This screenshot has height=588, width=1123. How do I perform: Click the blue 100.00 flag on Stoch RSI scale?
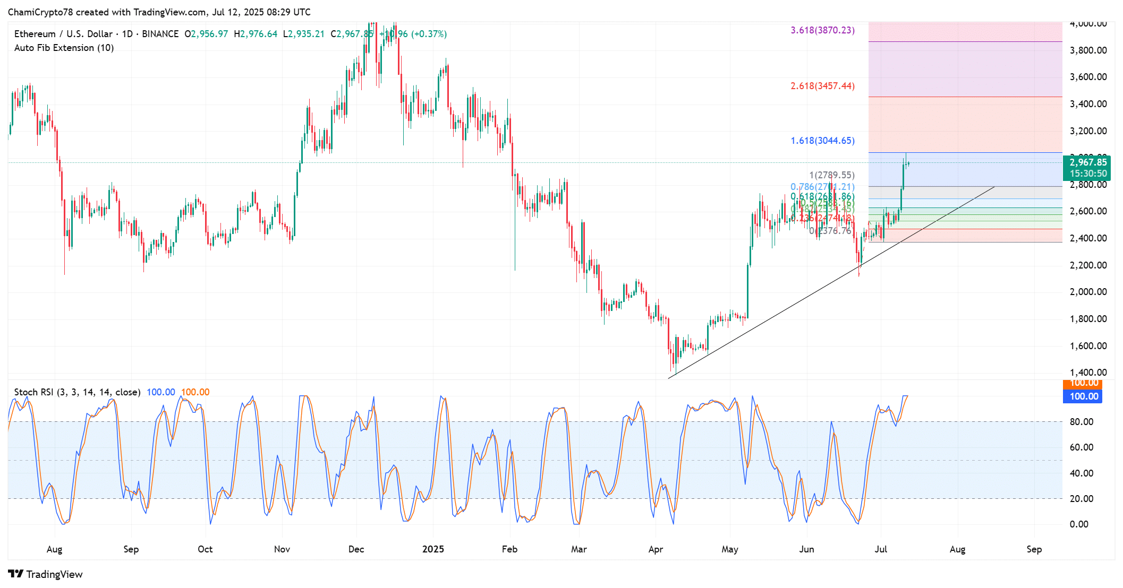point(1082,396)
